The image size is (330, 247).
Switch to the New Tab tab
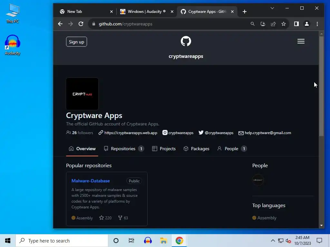84,12
